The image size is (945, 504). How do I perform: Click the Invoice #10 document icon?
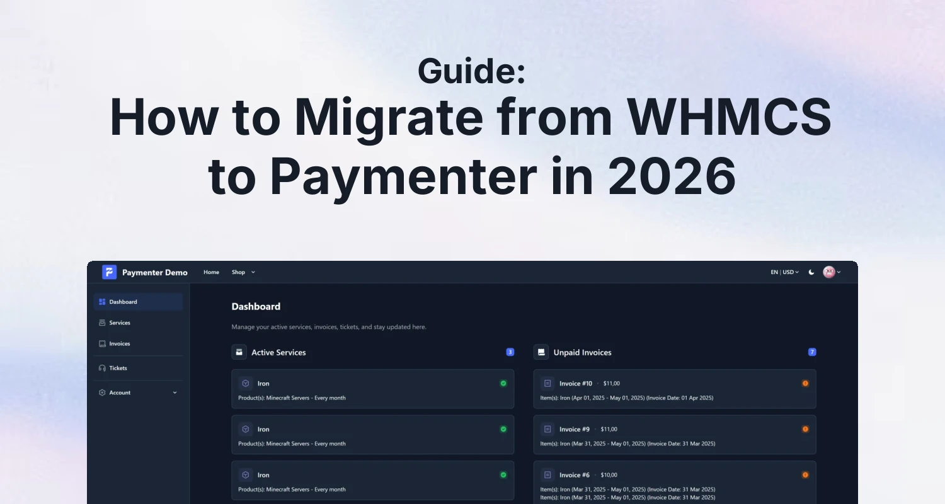click(x=547, y=383)
